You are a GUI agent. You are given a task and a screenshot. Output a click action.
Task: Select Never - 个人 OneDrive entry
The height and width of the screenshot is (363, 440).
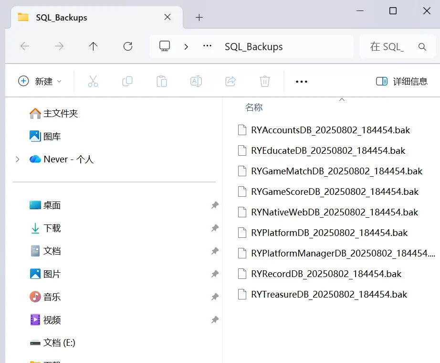[x=62, y=160]
